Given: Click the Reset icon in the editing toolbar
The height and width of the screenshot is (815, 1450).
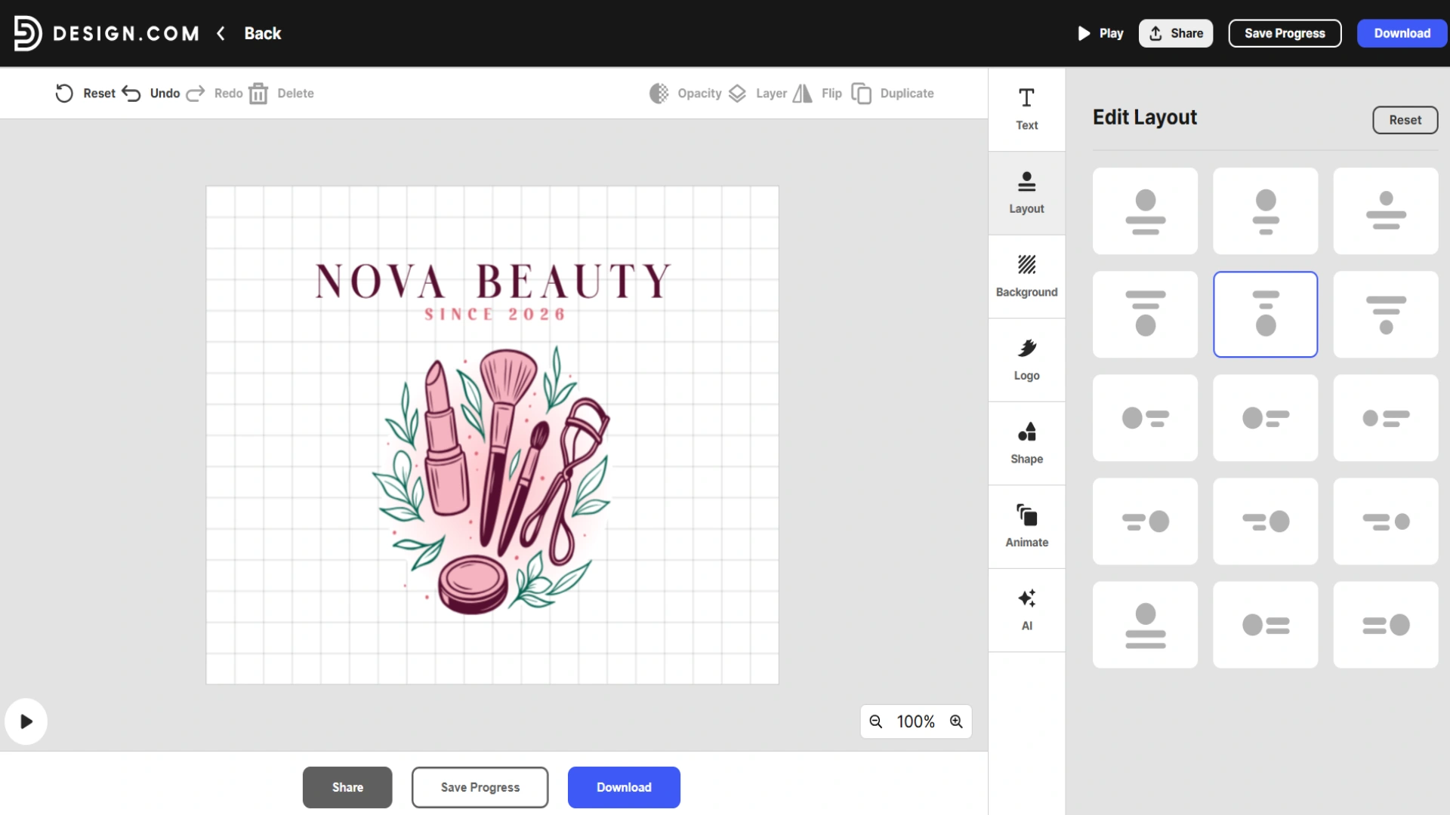Looking at the screenshot, I should [x=64, y=93].
